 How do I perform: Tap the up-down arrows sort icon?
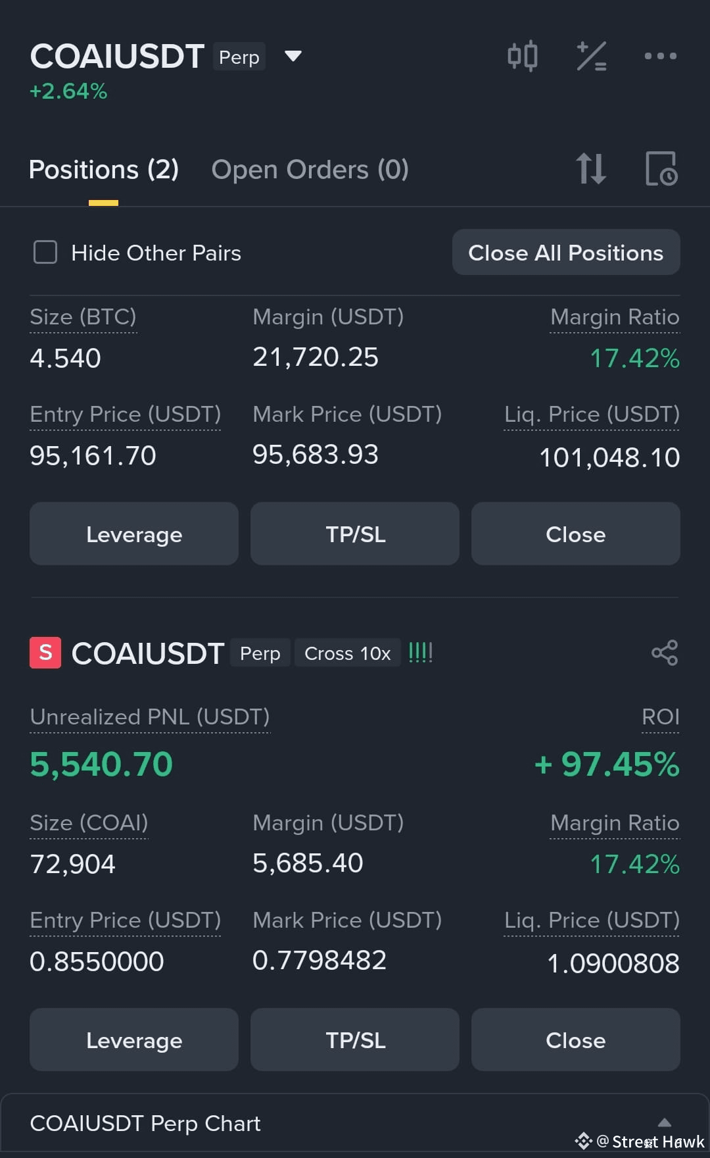(x=590, y=169)
